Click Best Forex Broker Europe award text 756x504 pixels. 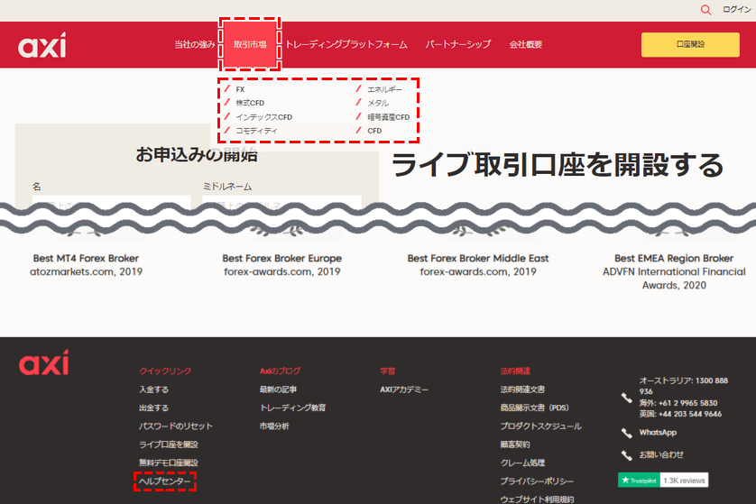281,258
